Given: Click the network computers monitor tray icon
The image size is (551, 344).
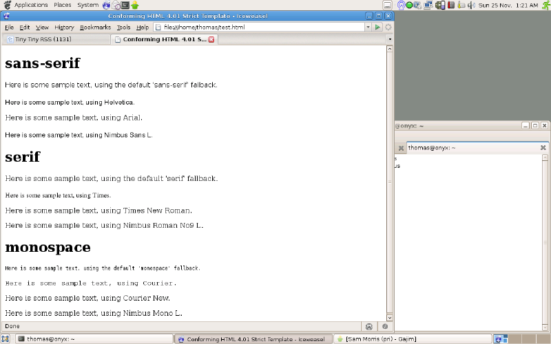Looking at the screenshot, I should pos(428,5).
